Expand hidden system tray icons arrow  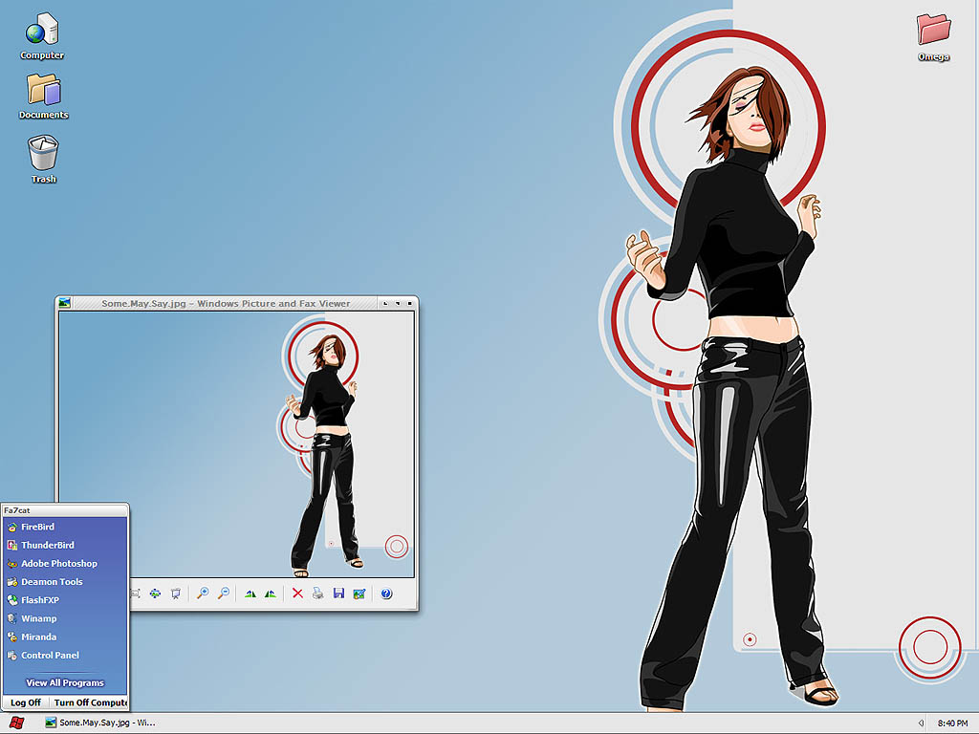click(x=921, y=723)
